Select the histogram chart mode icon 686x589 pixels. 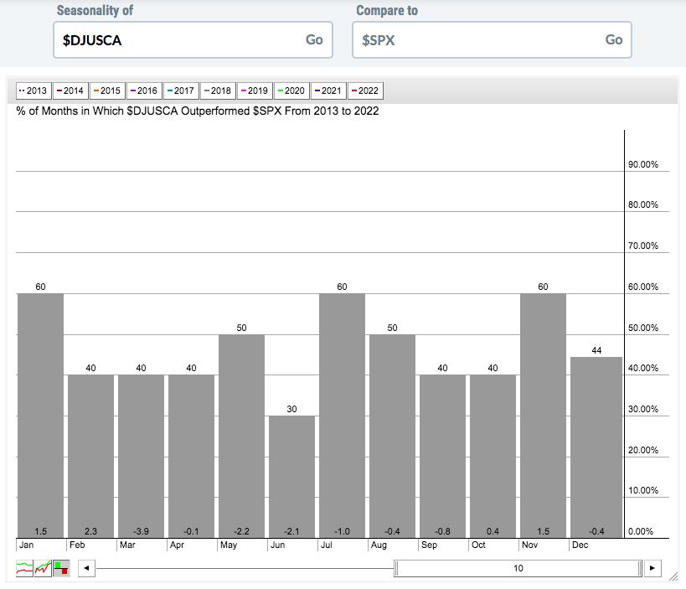[61, 568]
